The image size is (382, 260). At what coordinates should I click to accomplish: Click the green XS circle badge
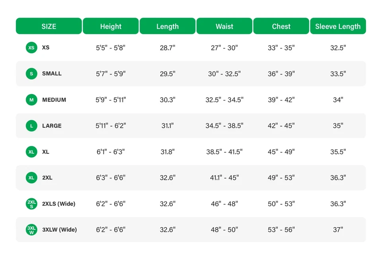31,48
